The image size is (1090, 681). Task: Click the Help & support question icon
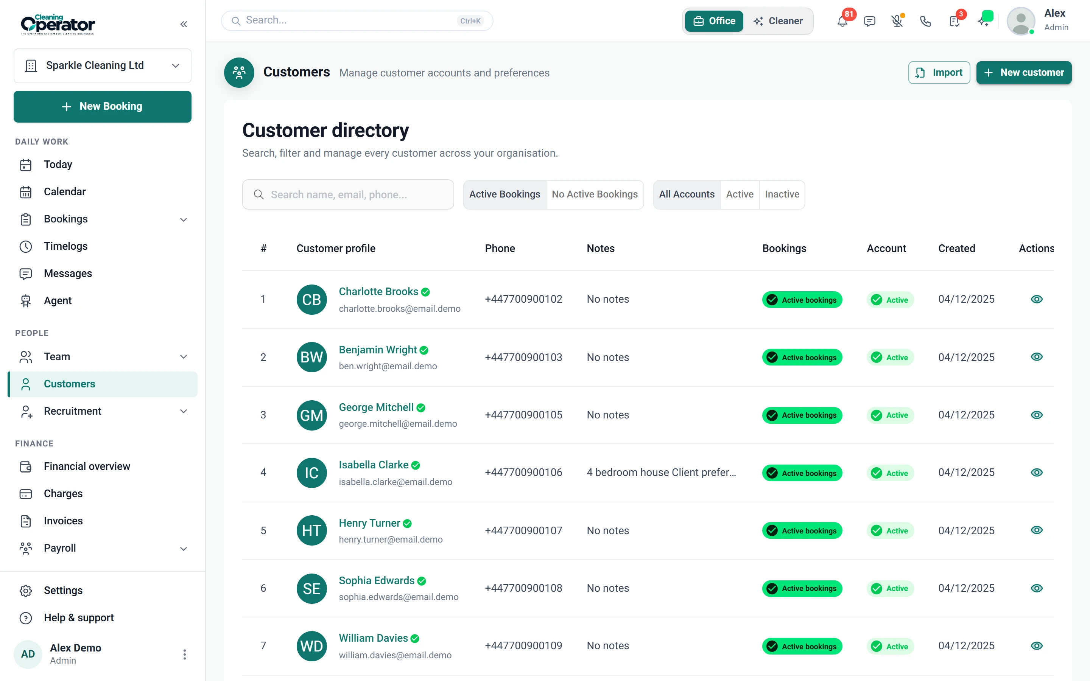[x=26, y=618]
